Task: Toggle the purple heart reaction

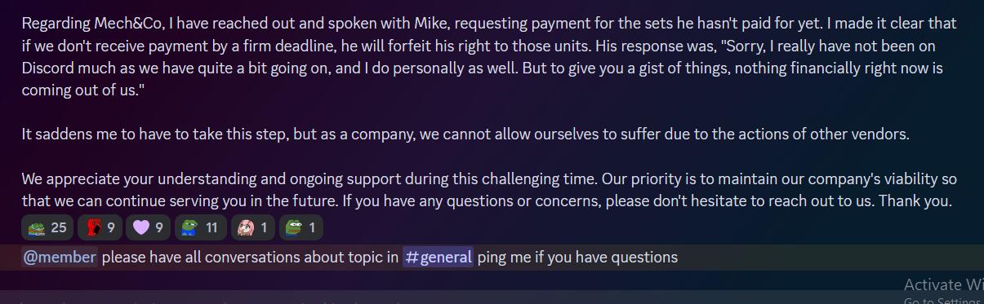Action: point(149,227)
